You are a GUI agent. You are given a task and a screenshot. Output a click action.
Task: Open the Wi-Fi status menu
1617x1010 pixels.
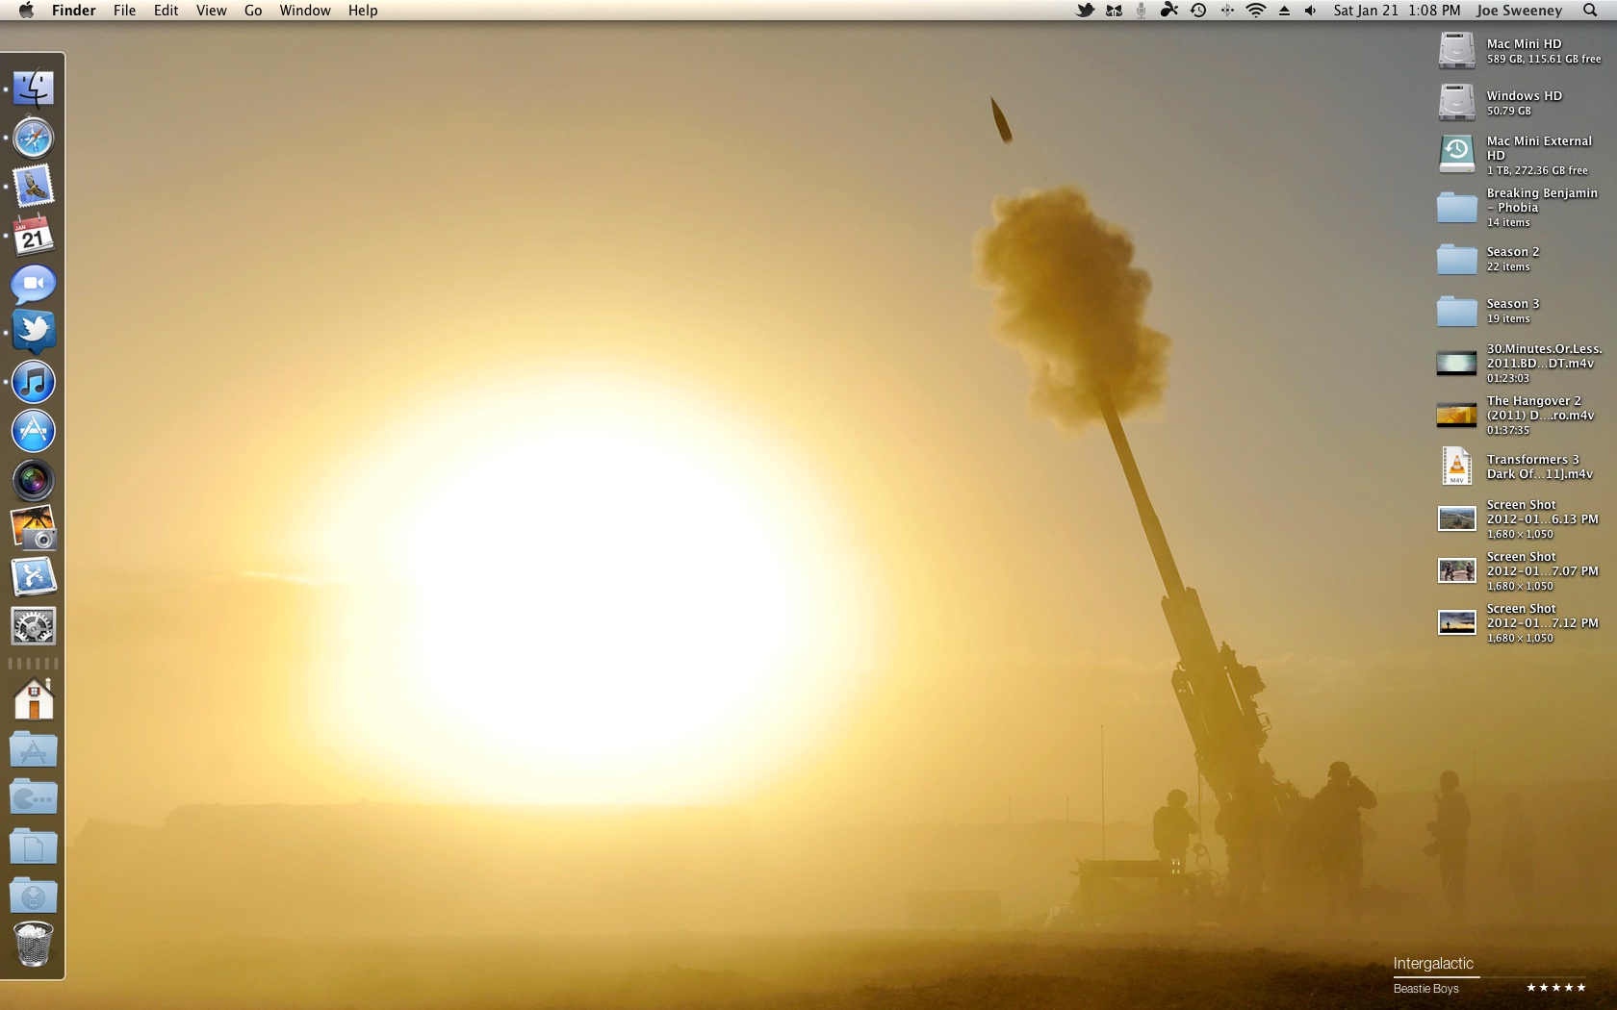pyautogui.click(x=1256, y=11)
